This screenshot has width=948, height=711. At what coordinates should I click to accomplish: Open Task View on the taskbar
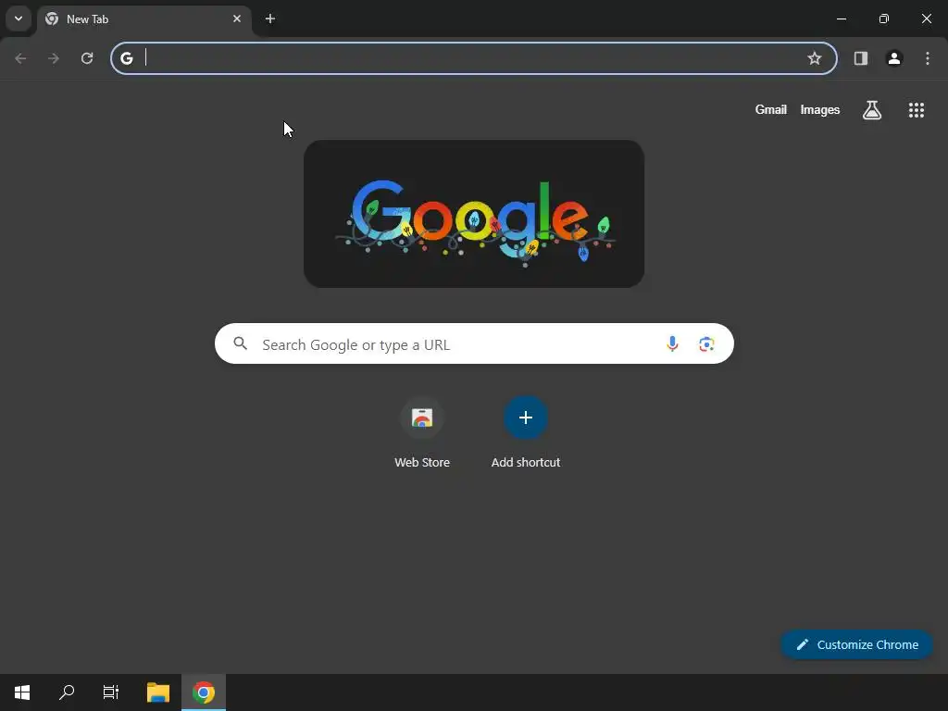tap(111, 692)
